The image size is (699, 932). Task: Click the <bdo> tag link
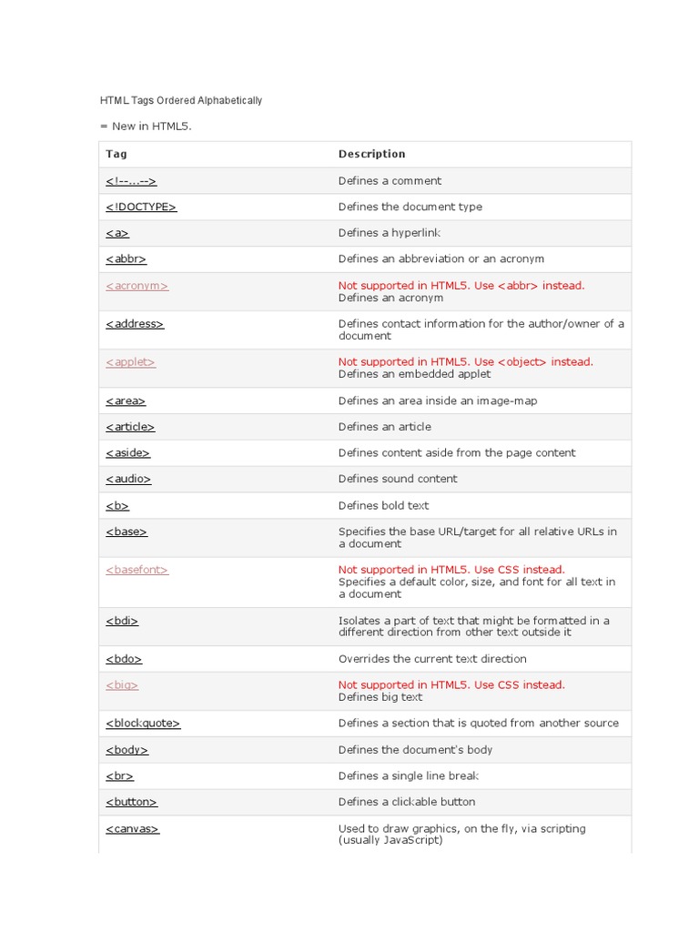click(124, 659)
